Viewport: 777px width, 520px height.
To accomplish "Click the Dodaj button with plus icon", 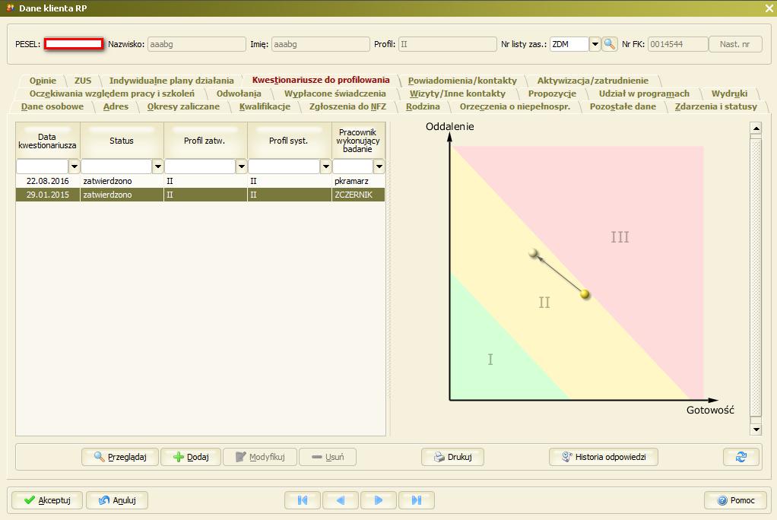I will tap(191, 457).
